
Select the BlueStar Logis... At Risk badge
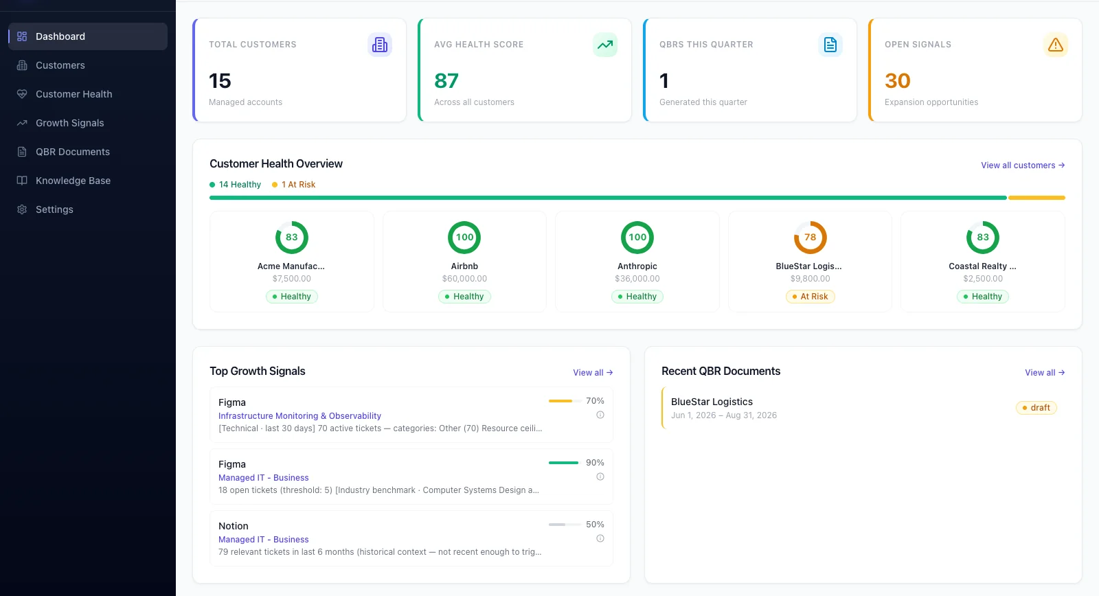[810, 297]
